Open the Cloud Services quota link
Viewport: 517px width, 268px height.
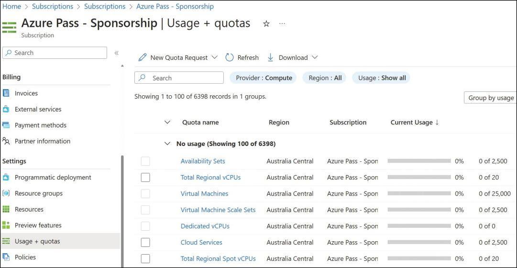pos(201,242)
